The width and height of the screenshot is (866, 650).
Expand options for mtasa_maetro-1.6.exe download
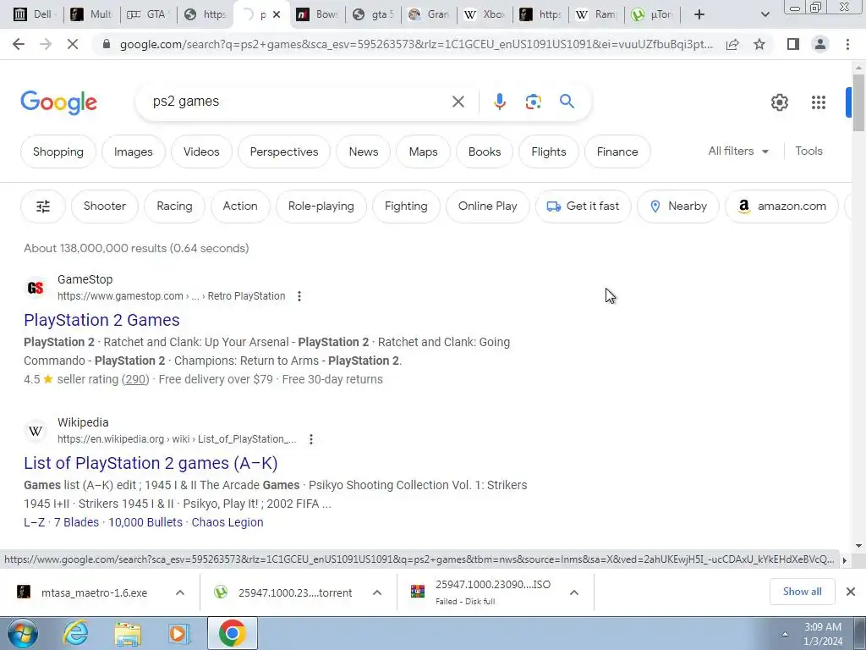(180, 592)
